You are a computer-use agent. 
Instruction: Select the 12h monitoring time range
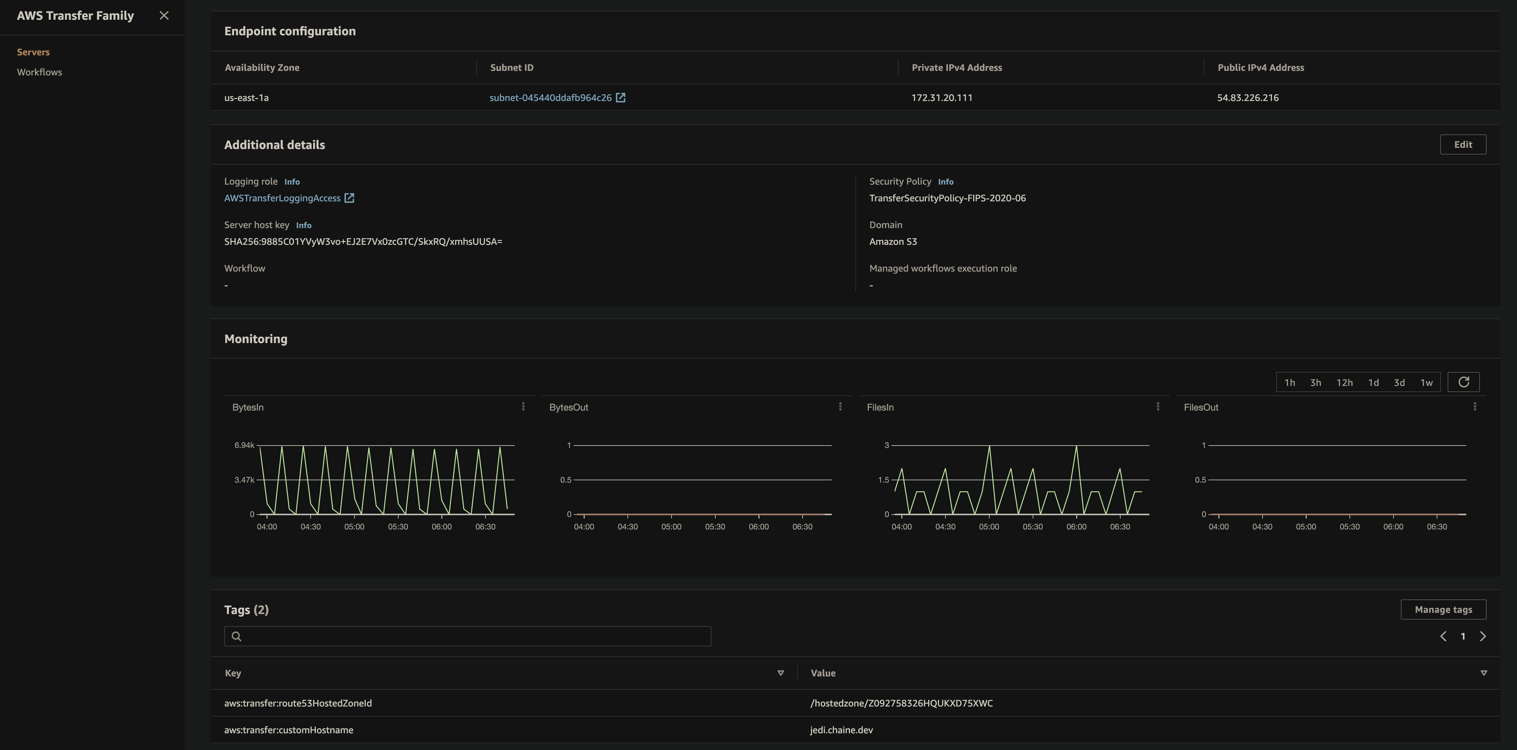point(1344,382)
